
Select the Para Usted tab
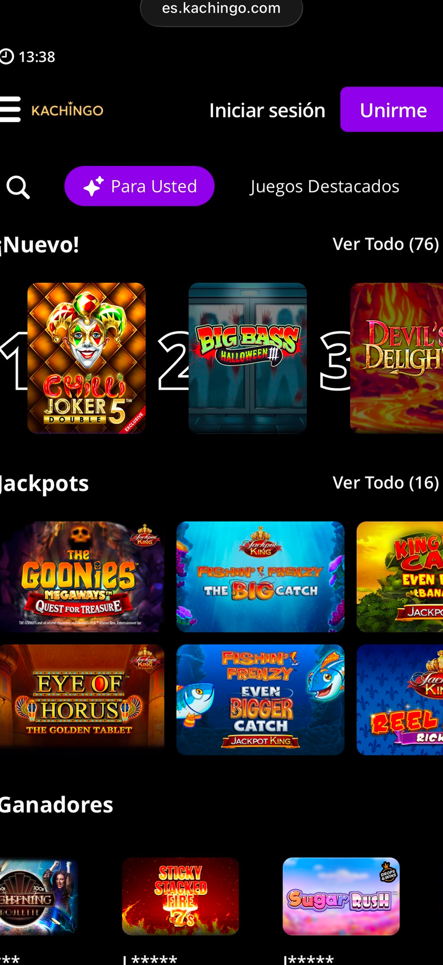(x=139, y=186)
